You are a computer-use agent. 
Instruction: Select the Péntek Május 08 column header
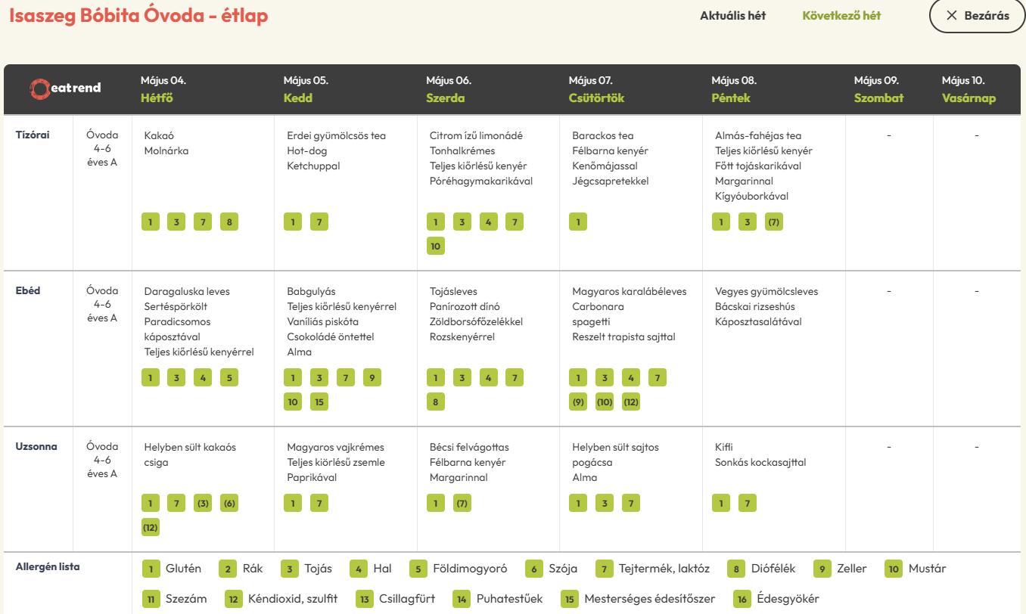[x=734, y=89]
